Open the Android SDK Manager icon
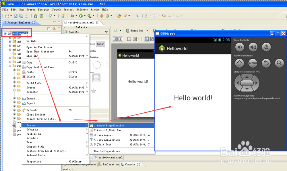This screenshot has height=171, width=287. [x=36, y=16]
